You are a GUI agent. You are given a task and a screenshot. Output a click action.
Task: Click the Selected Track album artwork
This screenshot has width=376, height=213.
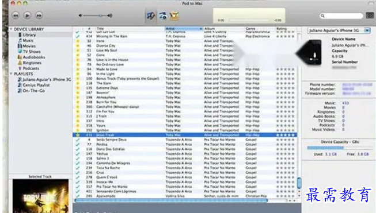[40, 196]
